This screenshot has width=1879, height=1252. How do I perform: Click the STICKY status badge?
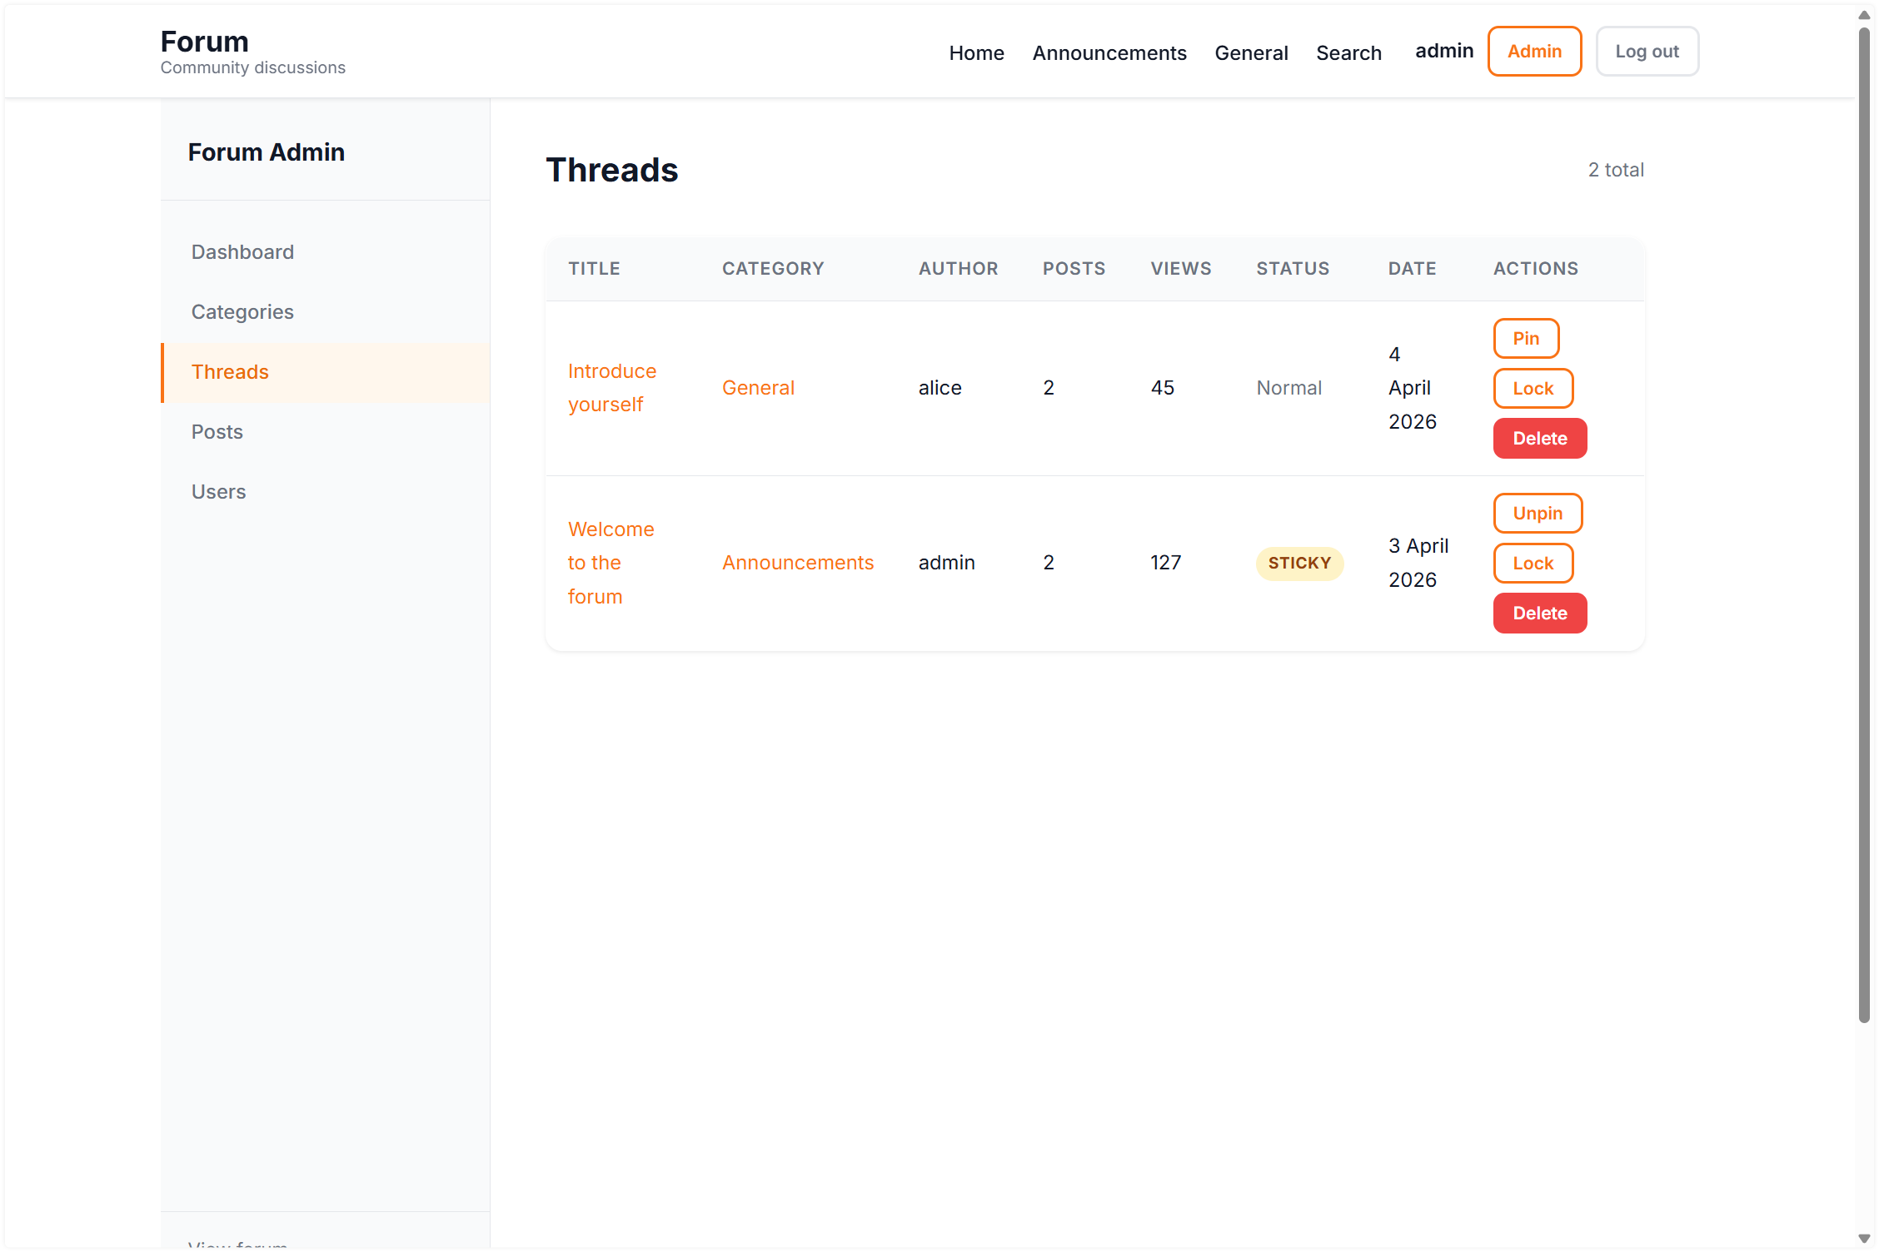(x=1299, y=563)
